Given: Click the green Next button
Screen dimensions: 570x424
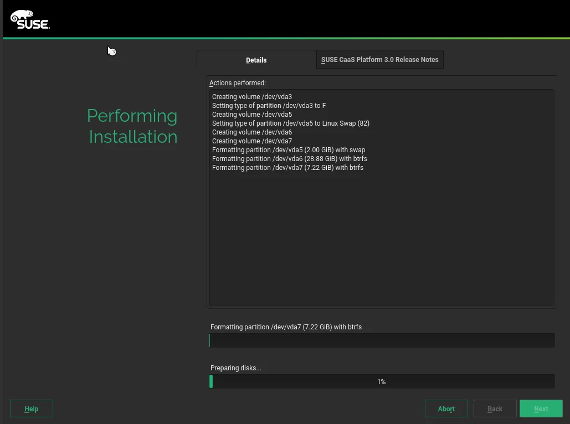Looking at the screenshot, I should (x=541, y=409).
